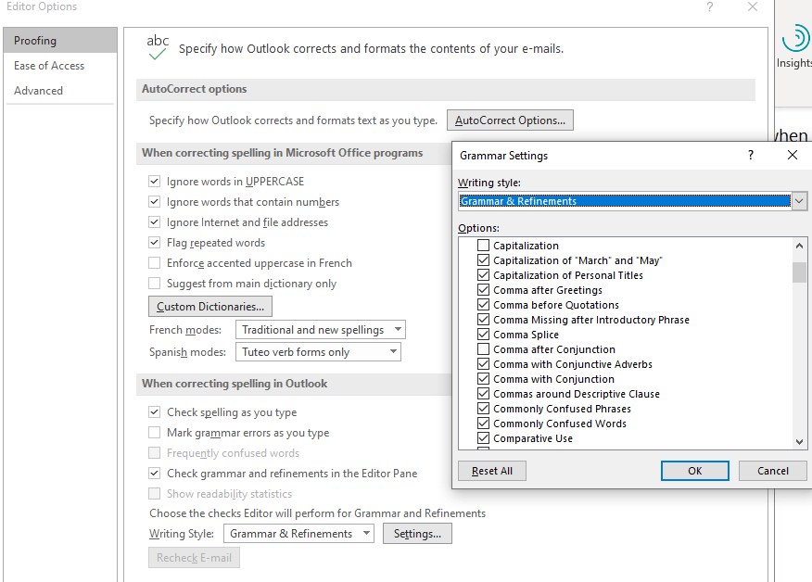Viewport: 812px width, 582px height.
Task: Toggle Flag repeated words checkbox
Action: (154, 242)
